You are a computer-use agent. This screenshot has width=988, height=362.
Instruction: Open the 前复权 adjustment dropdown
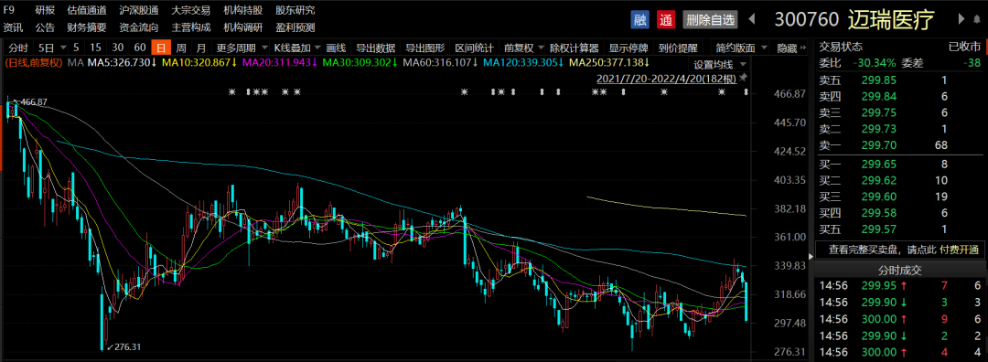(523, 48)
